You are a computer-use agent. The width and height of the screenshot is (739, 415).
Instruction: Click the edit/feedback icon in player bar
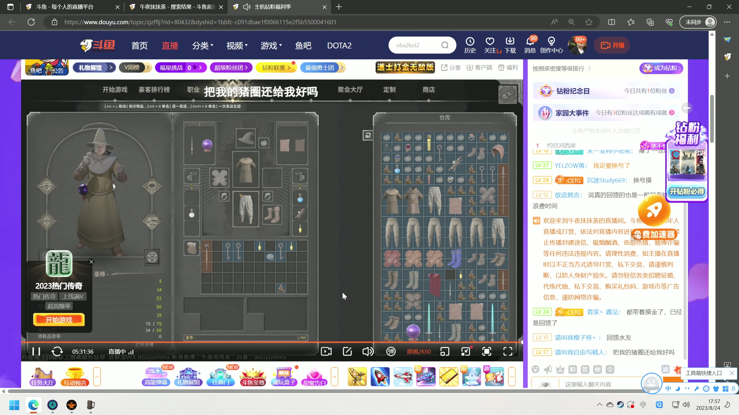click(347, 351)
